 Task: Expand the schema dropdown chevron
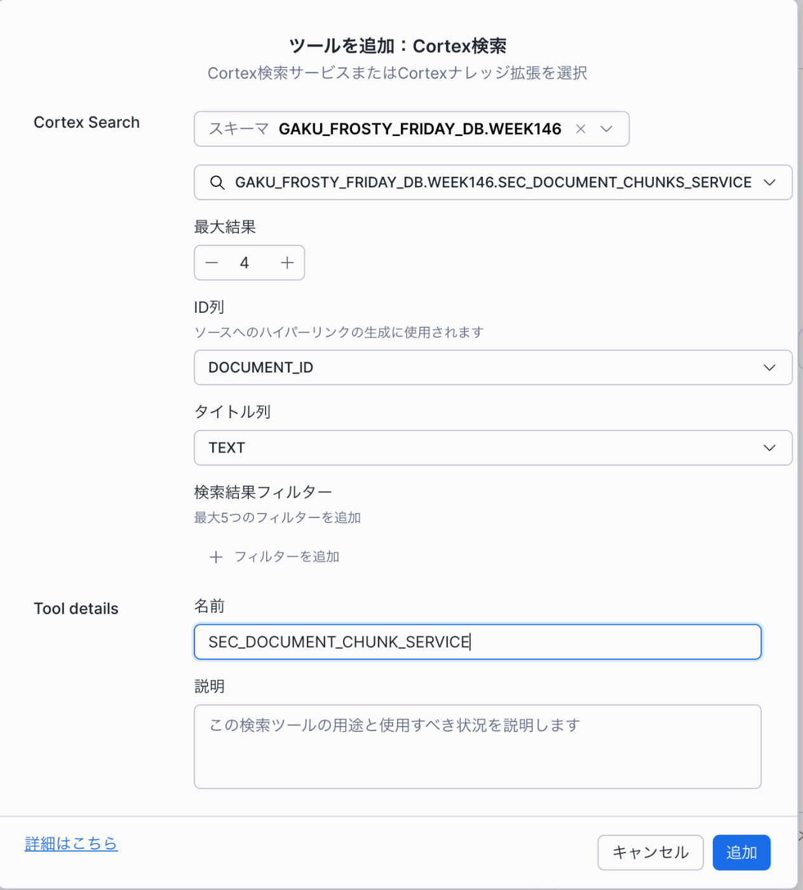click(606, 129)
